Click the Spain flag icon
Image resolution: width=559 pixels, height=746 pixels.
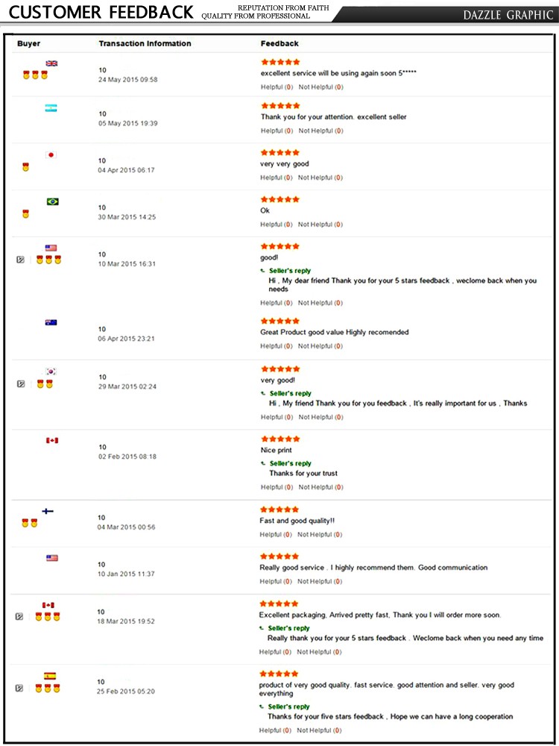tap(50, 676)
